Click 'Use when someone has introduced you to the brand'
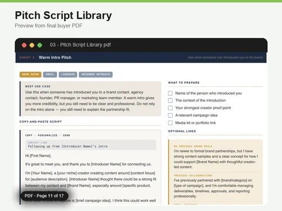 (225, 57)
